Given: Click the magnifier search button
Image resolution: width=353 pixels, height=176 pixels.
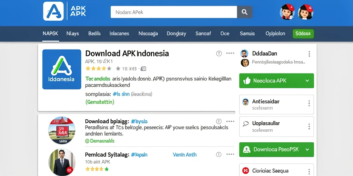Looking at the screenshot, I should click(245, 12).
